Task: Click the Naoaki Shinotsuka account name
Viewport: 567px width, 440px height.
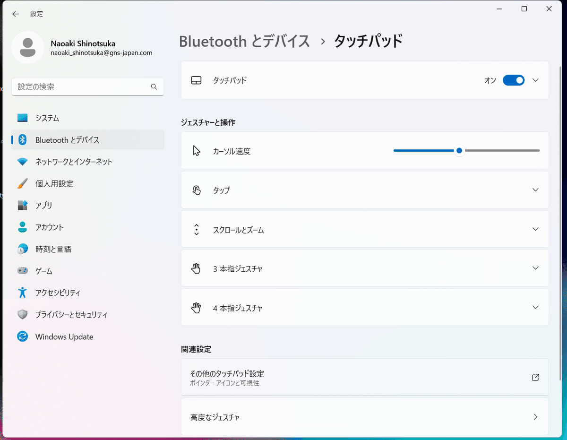Action: 83,43
